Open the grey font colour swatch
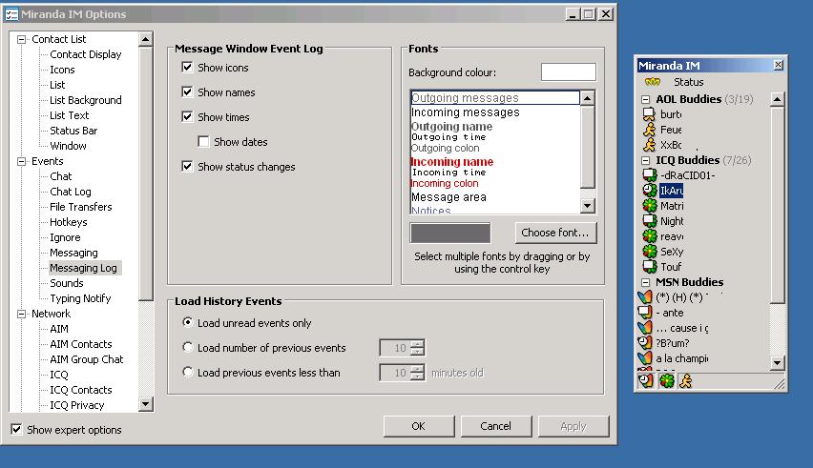Viewport: 813px width, 468px height. pos(450,233)
